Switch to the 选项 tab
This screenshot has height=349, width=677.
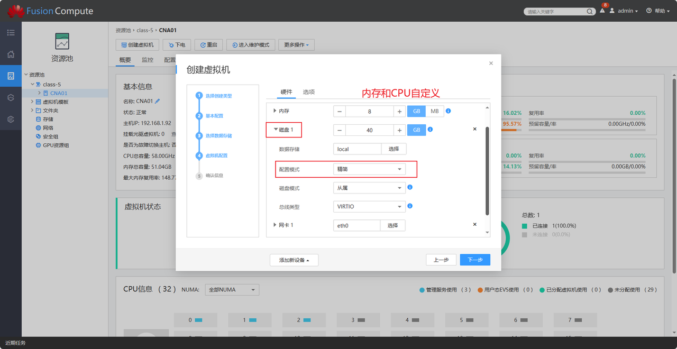(309, 92)
